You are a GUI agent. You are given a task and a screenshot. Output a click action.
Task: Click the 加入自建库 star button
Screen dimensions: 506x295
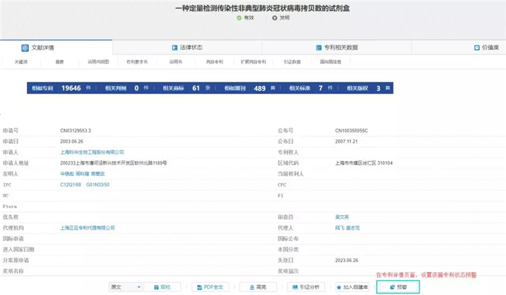pyautogui.click(x=352, y=287)
